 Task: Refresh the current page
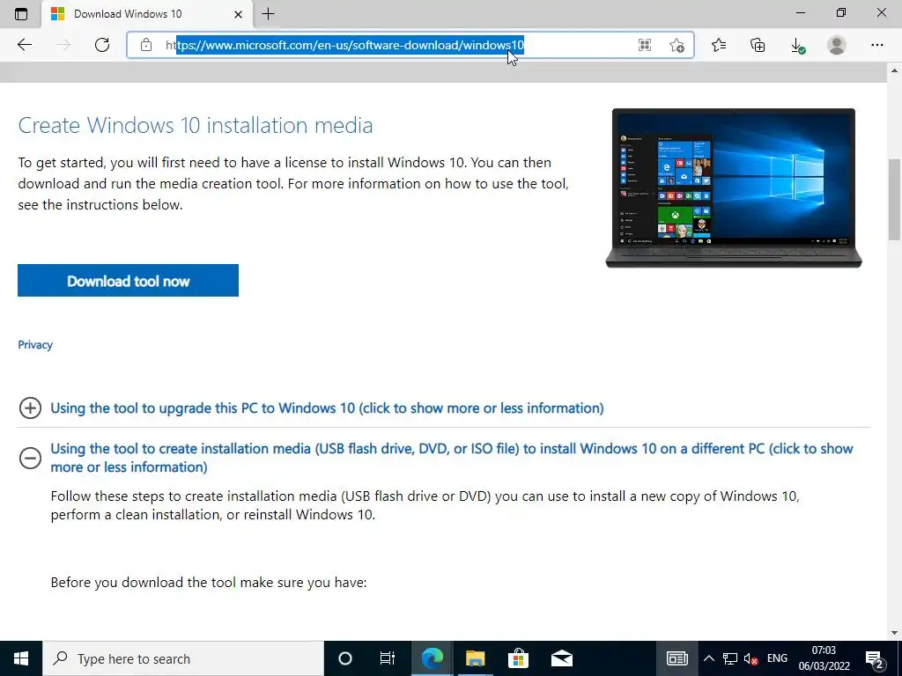pyautogui.click(x=102, y=45)
